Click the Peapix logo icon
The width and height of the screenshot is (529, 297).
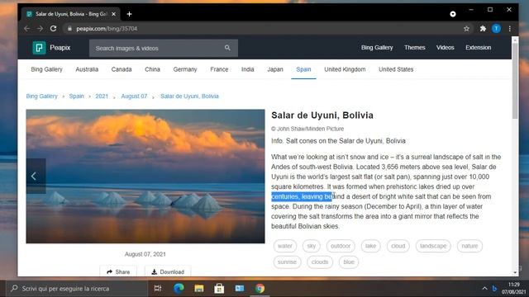[x=39, y=48]
